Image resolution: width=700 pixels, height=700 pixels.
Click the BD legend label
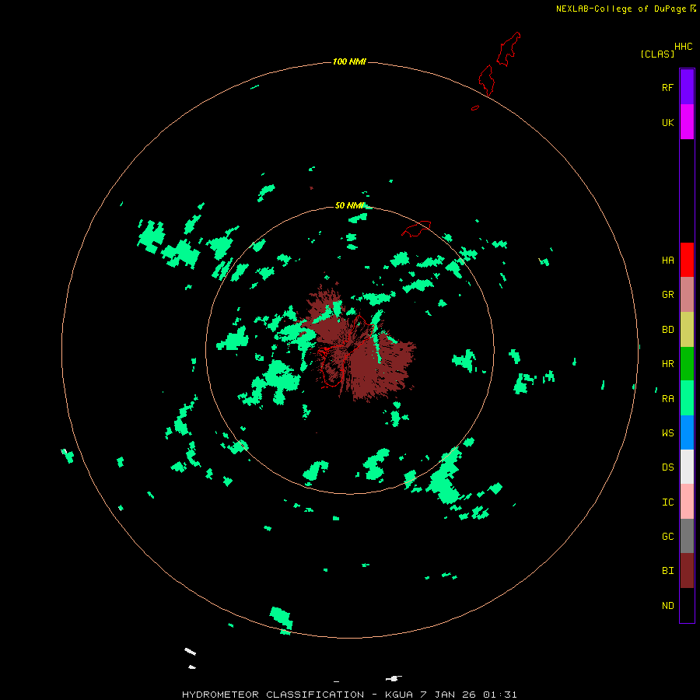pyautogui.click(x=667, y=330)
